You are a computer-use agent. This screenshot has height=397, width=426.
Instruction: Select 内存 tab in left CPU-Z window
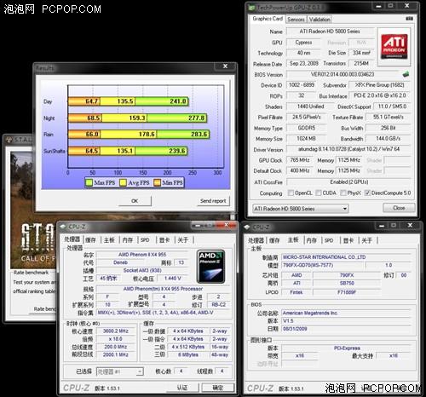128,240
